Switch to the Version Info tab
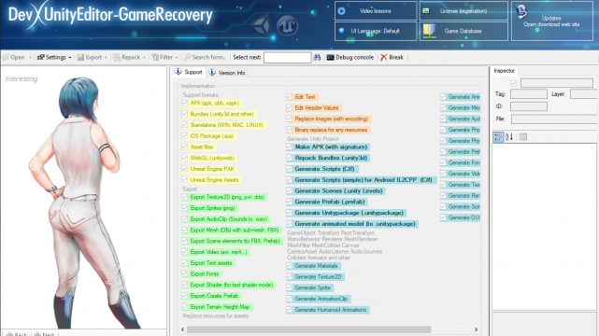 click(x=227, y=73)
